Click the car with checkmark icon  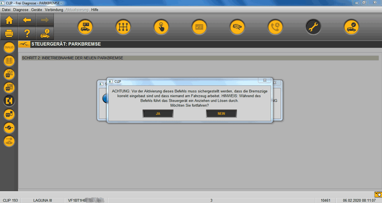coord(351,27)
